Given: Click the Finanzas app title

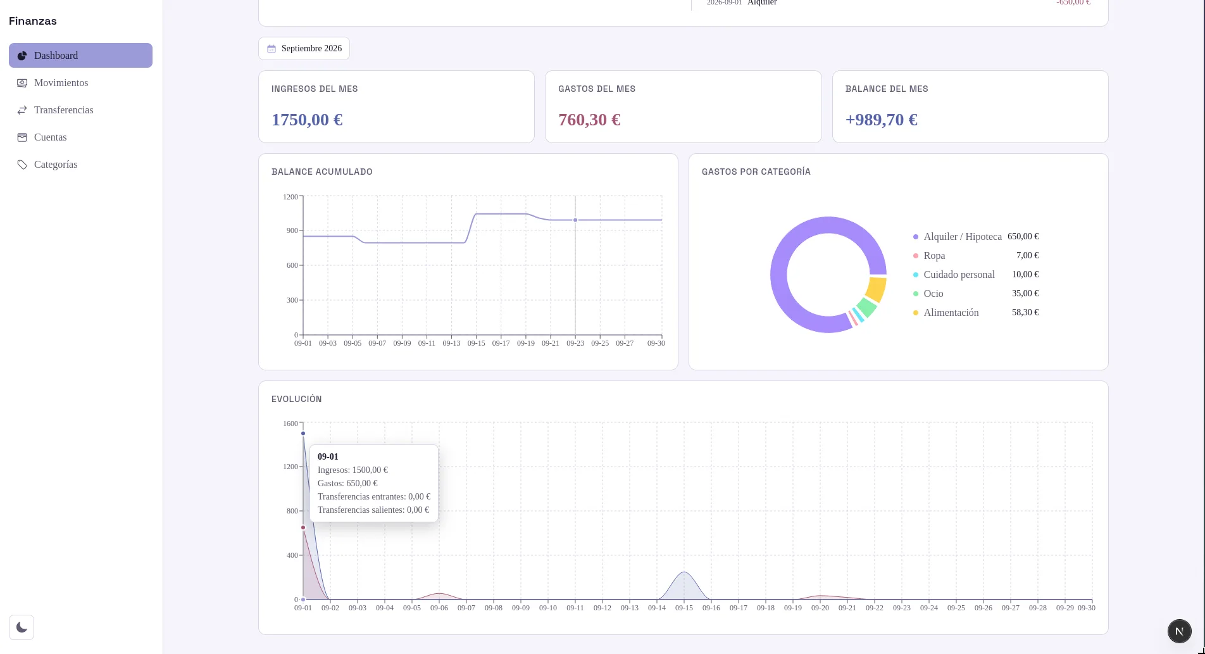Looking at the screenshot, I should coord(33,21).
